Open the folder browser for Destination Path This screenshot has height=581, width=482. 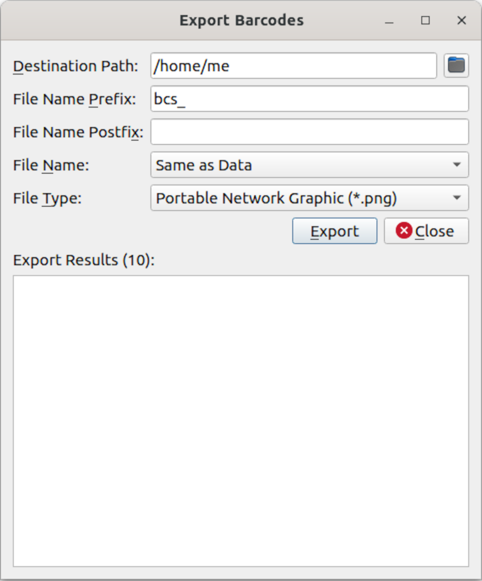[457, 65]
